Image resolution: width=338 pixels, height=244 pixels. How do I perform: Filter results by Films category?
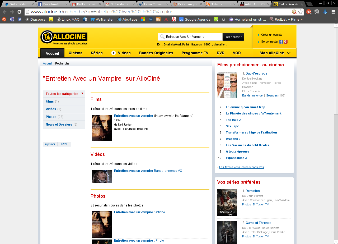click(64, 102)
